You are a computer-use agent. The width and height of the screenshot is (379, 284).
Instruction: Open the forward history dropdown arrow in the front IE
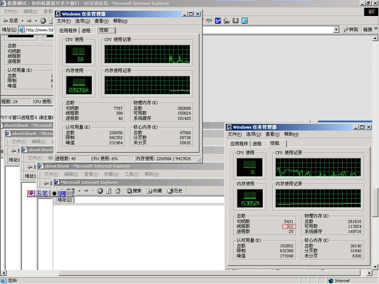(x=93, y=191)
